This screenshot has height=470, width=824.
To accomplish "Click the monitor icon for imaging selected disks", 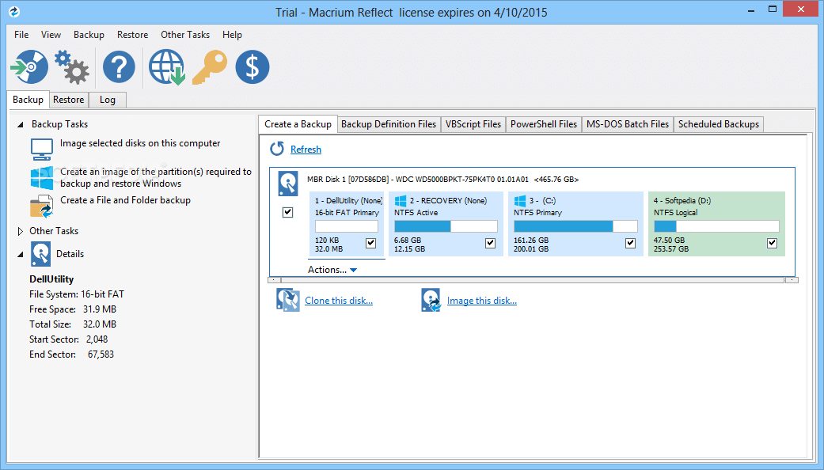I will tap(42, 147).
